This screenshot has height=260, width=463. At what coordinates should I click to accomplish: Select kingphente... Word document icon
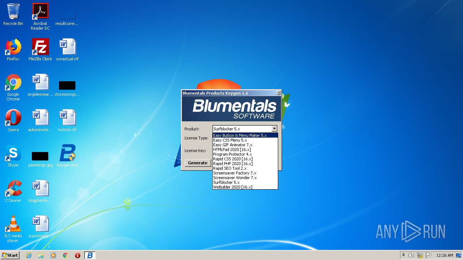[40, 191]
